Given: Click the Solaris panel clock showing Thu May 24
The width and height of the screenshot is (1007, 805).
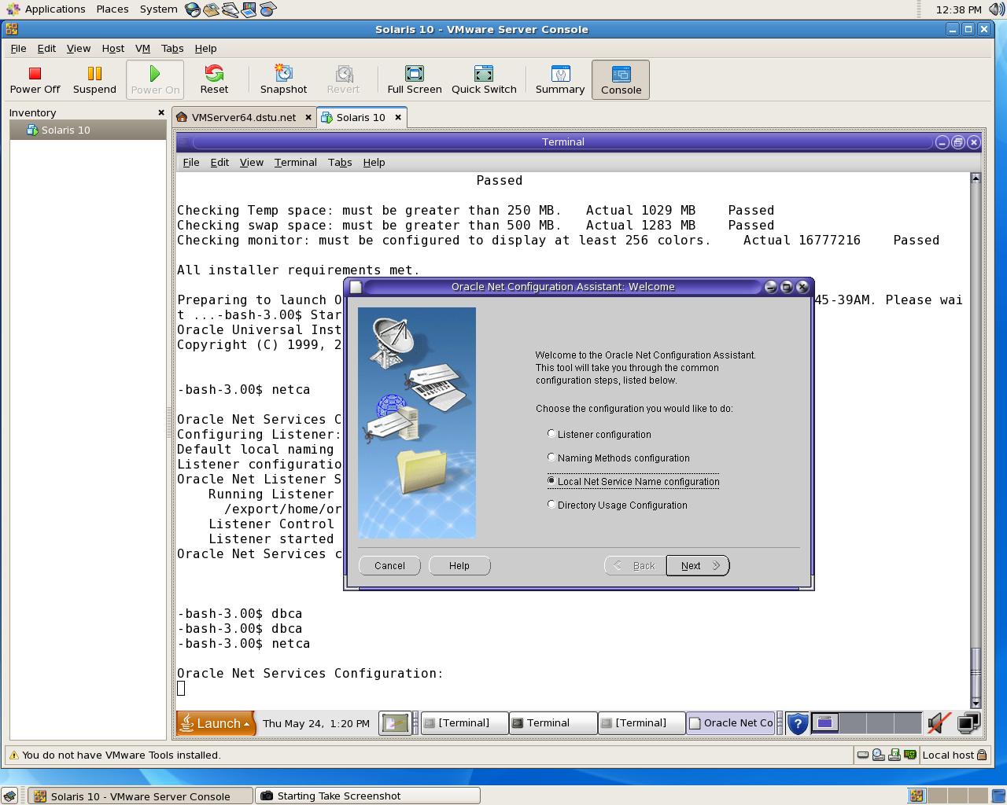Looking at the screenshot, I should coord(316,723).
